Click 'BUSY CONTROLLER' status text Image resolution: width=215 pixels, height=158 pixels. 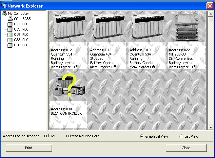click(x=66, y=113)
